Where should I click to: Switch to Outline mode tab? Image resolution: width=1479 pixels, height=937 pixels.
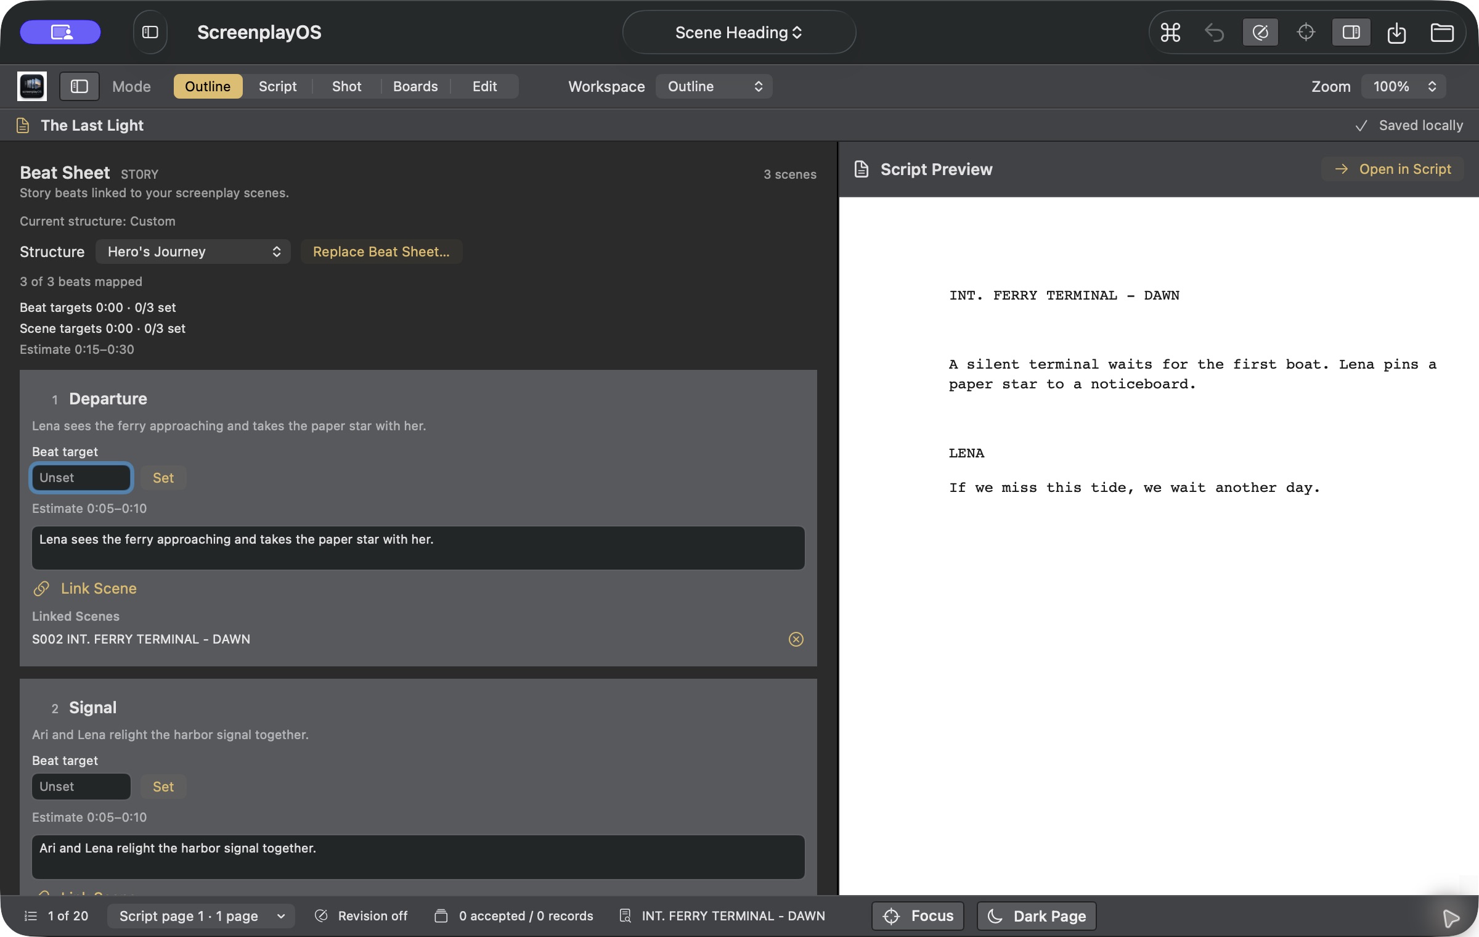point(208,86)
